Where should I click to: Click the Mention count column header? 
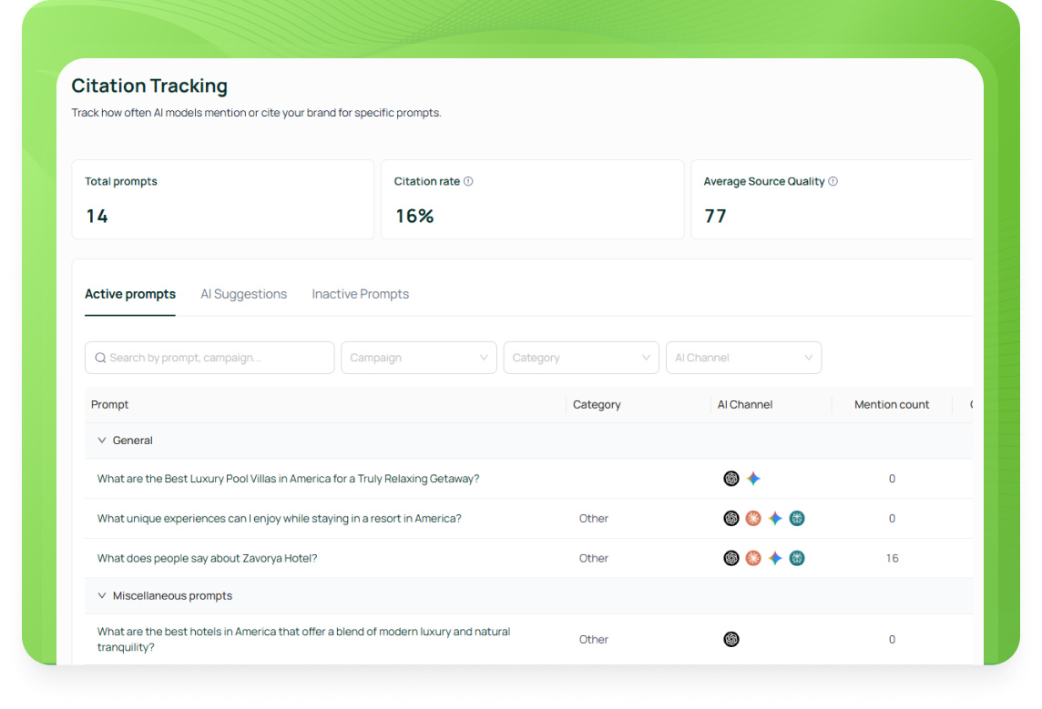click(x=892, y=404)
